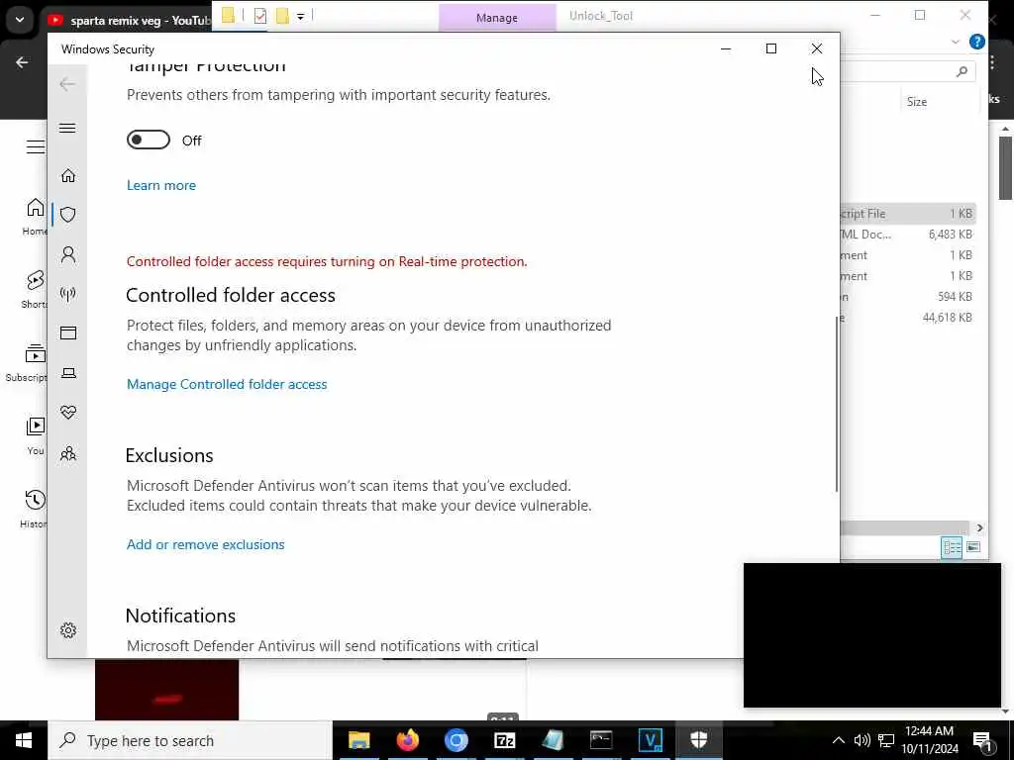The height and width of the screenshot is (760, 1014).
Task: Open Learn more link under Tamper Protection
Action: click(161, 185)
